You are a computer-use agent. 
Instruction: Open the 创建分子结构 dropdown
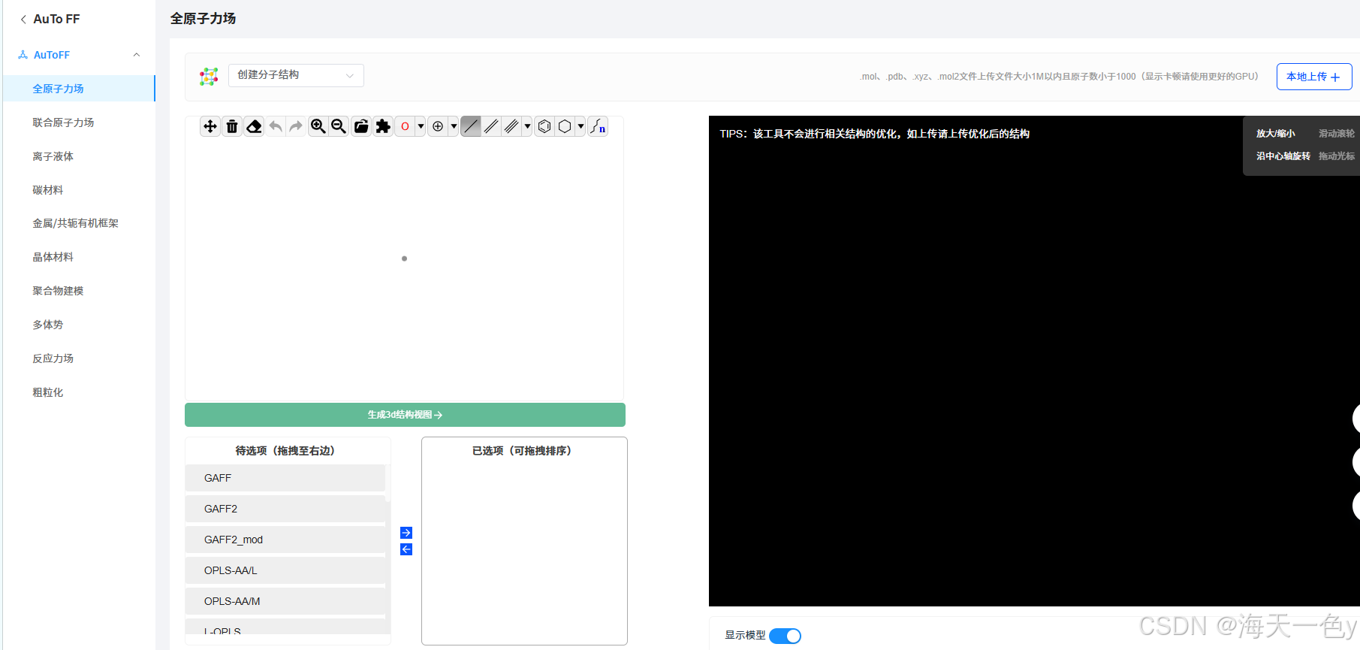tap(296, 75)
